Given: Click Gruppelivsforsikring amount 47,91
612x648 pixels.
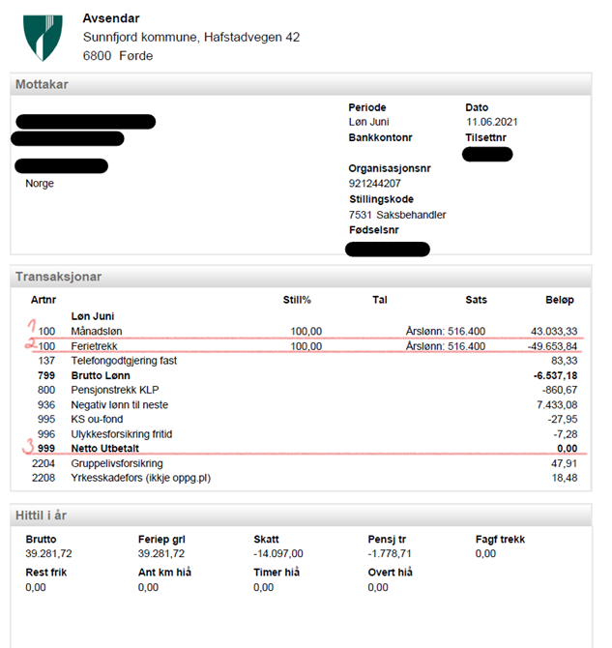Looking at the screenshot, I should click(x=565, y=463).
